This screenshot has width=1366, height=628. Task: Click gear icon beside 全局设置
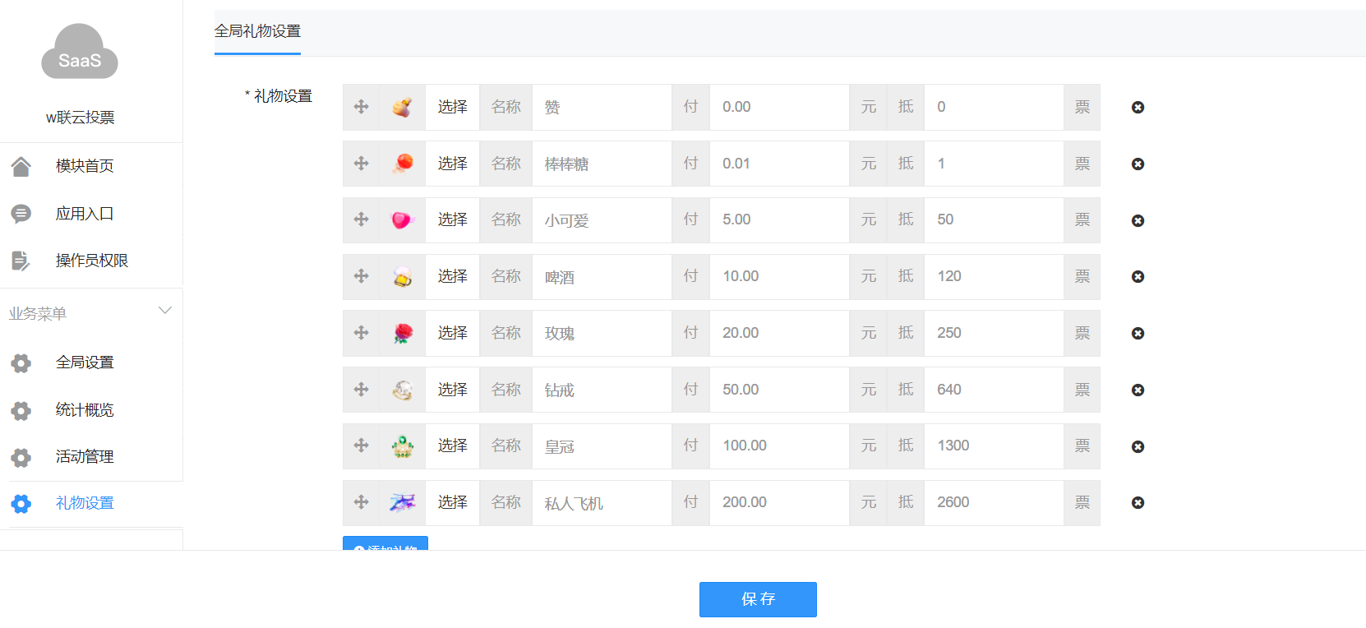[21, 362]
